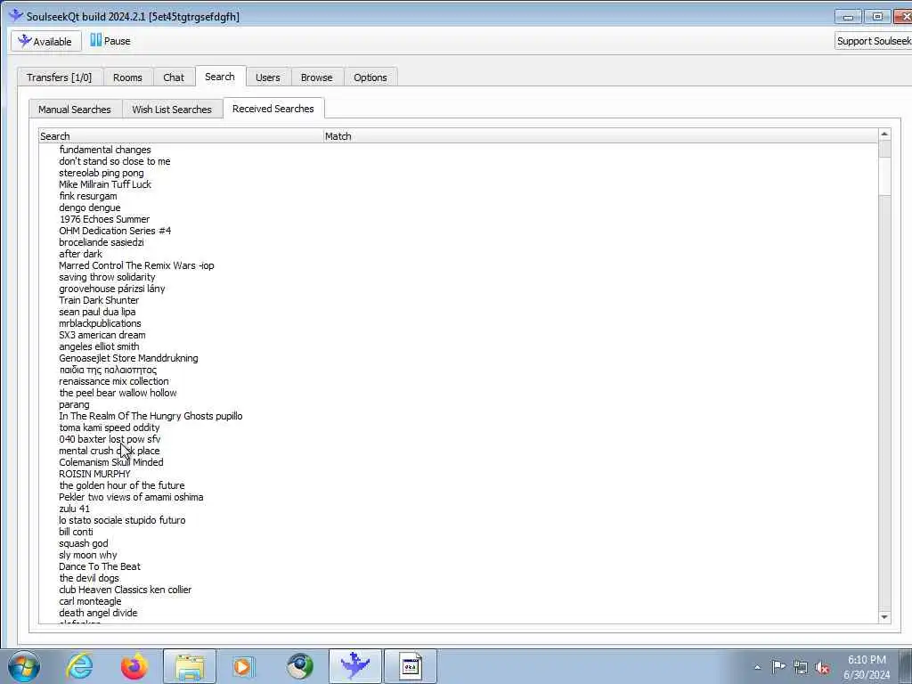The width and height of the screenshot is (912, 684).
Task: Open the Transfers [1/0] tab
Action: tap(60, 77)
